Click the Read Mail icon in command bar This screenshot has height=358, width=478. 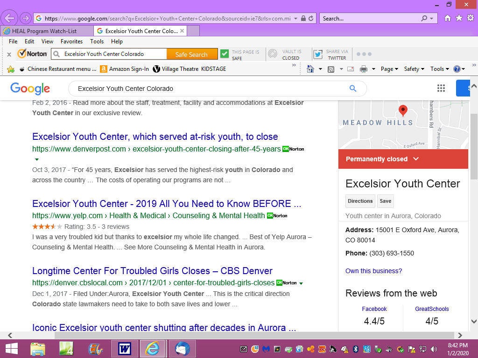351,69
